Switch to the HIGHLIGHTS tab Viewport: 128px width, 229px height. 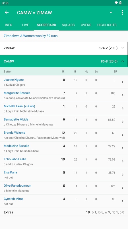pos(107,25)
